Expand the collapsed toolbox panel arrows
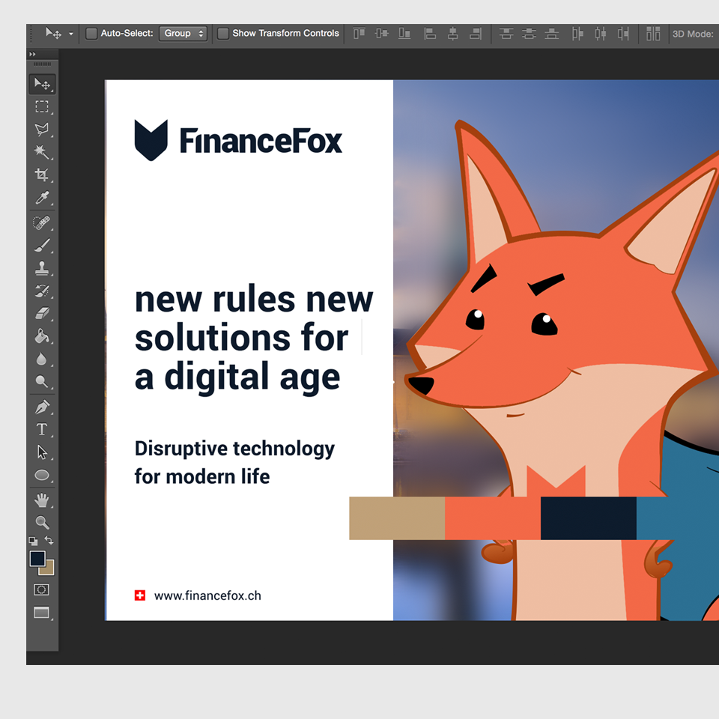Viewport: 719px width, 719px height. [x=32, y=54]
